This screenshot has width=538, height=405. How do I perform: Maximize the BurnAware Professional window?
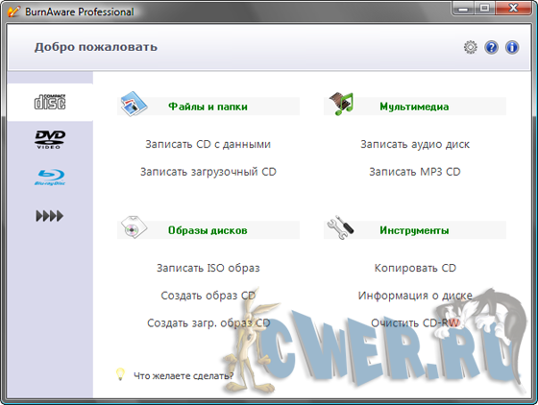click(x=484, y=8)
